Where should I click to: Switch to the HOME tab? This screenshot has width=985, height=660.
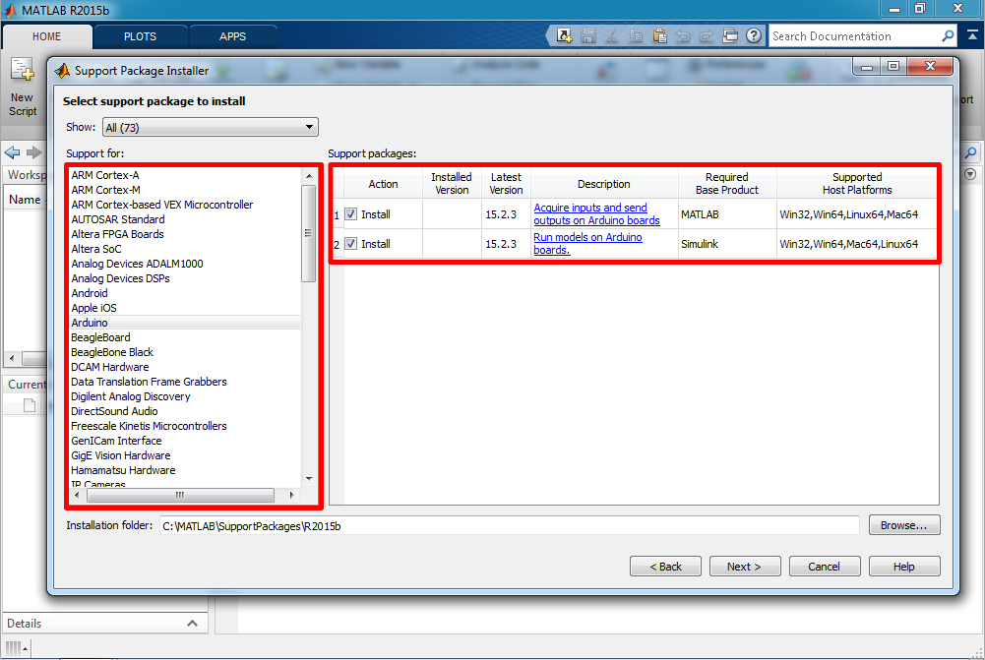[x=46, y=36]
